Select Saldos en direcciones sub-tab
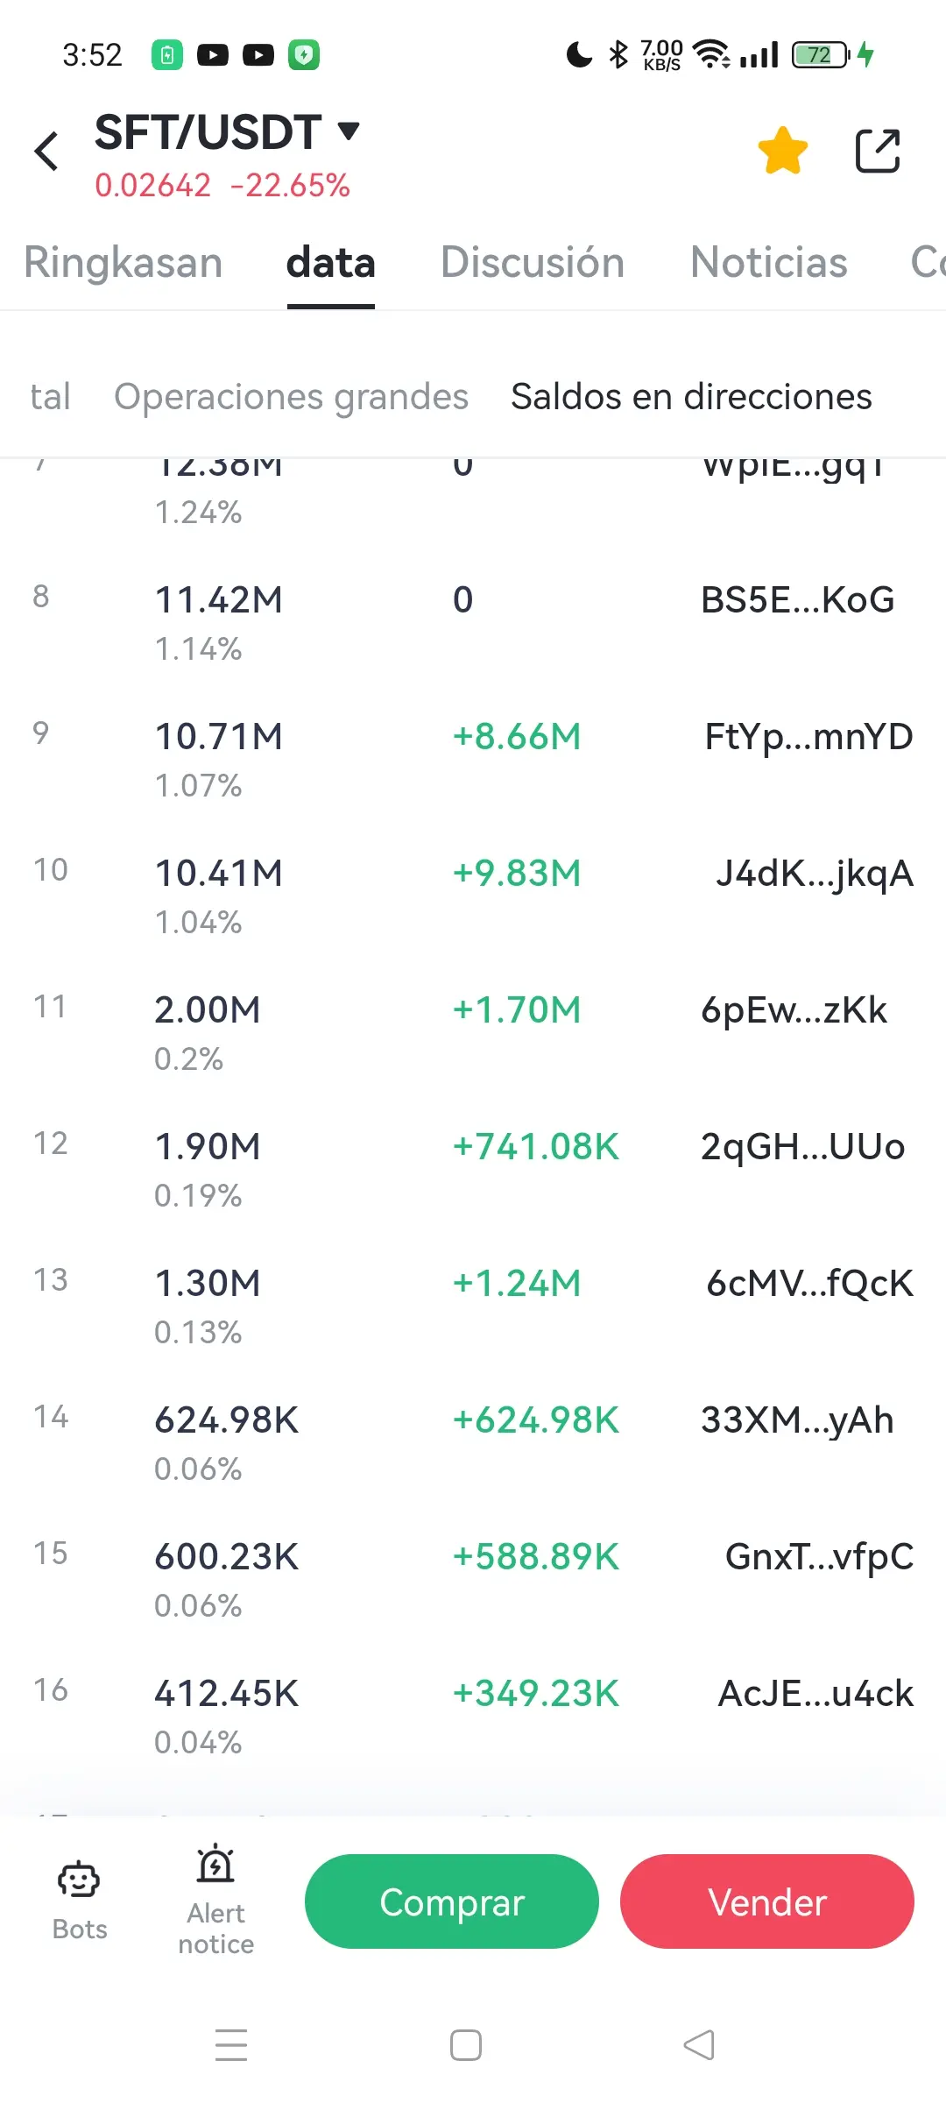 click(692, 396)
